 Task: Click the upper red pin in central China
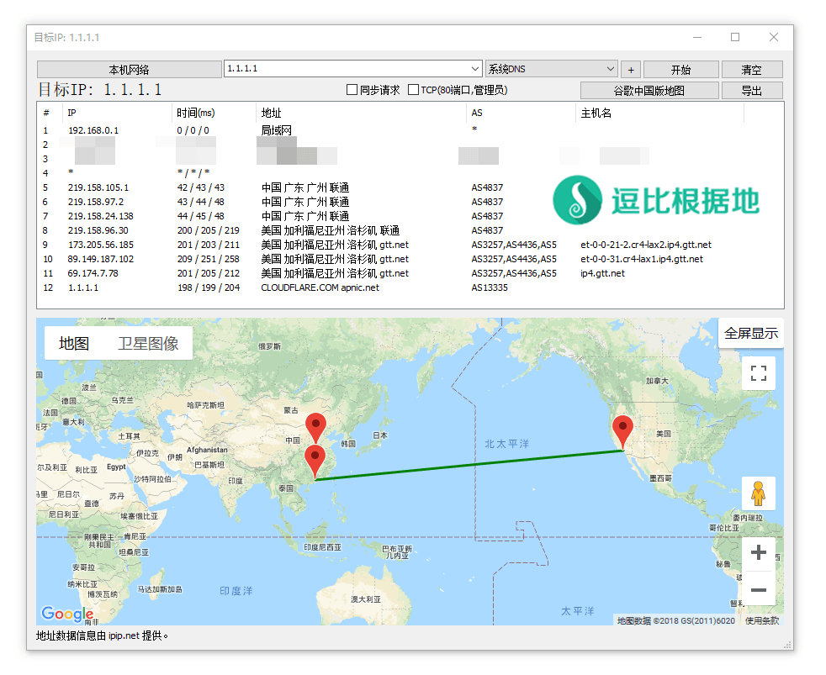tap(315, 427)
